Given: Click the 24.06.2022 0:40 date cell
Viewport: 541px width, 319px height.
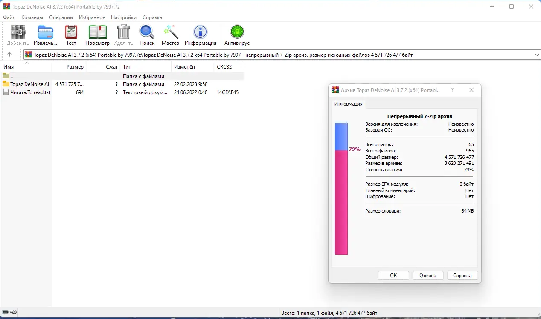Looking at the screenshot, I should [x=191, y=92].
